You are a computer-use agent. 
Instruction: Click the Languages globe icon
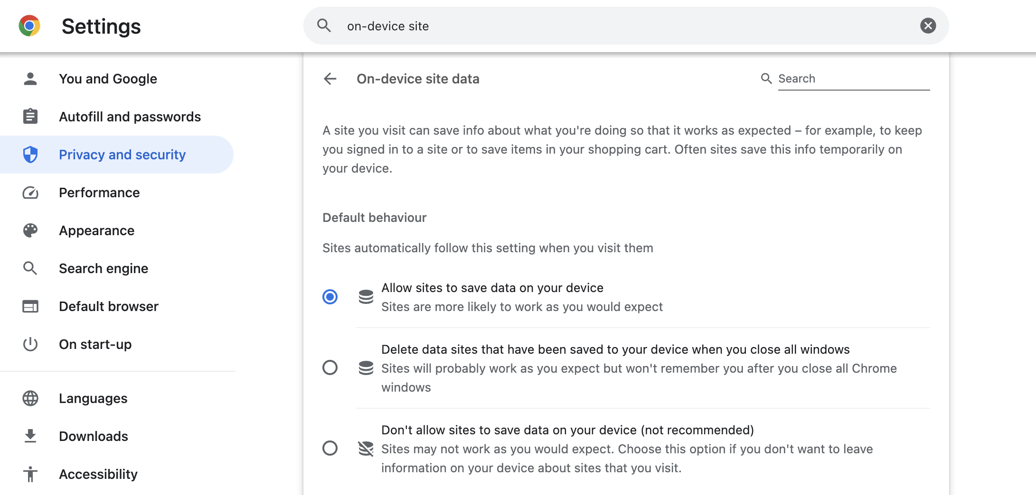pyautogui.click(x=30, y=398)
